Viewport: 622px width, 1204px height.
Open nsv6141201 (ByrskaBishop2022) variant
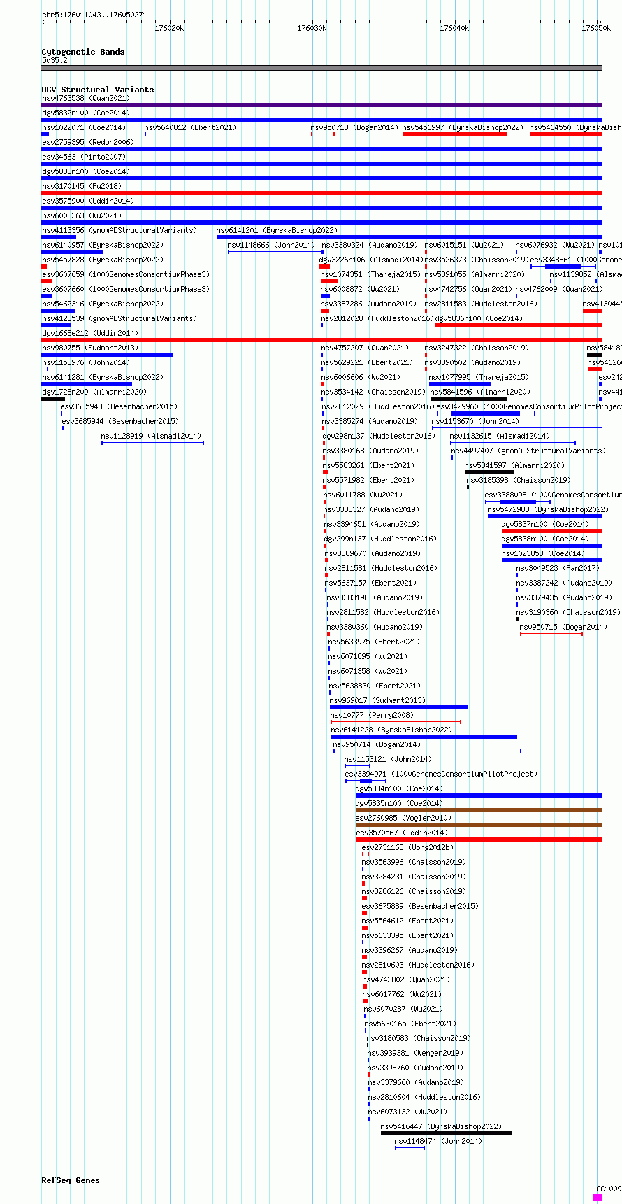277,230
